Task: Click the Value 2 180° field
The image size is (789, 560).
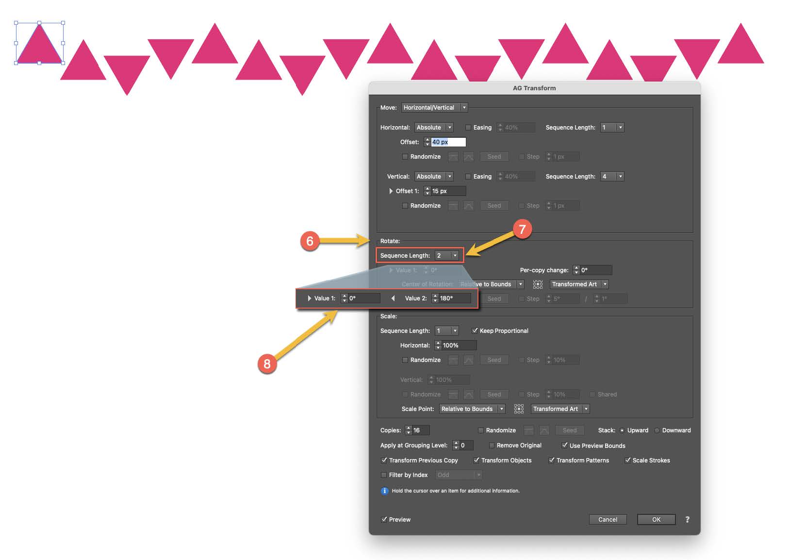Action: click(x=455, y=298)
